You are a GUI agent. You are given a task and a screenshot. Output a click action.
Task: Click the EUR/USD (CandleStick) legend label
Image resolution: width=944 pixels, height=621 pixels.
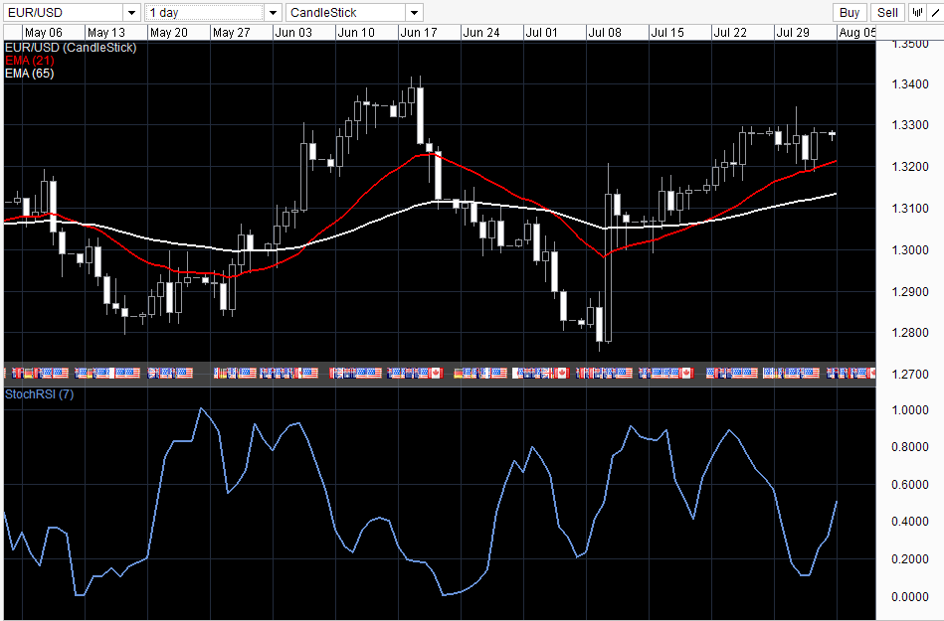(x=71, y=48)
